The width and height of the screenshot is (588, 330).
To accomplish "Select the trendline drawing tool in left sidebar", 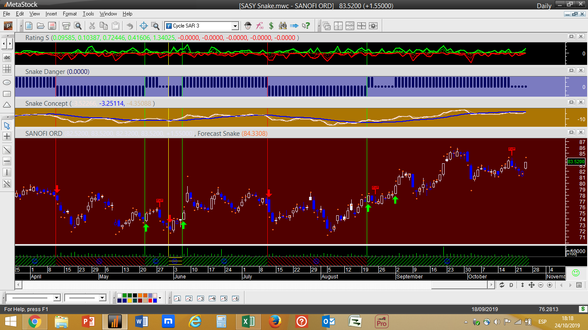I will [x=7, y=150].
